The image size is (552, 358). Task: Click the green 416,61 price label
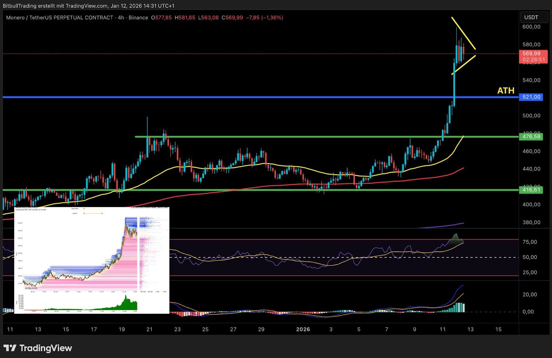point(531,190)
